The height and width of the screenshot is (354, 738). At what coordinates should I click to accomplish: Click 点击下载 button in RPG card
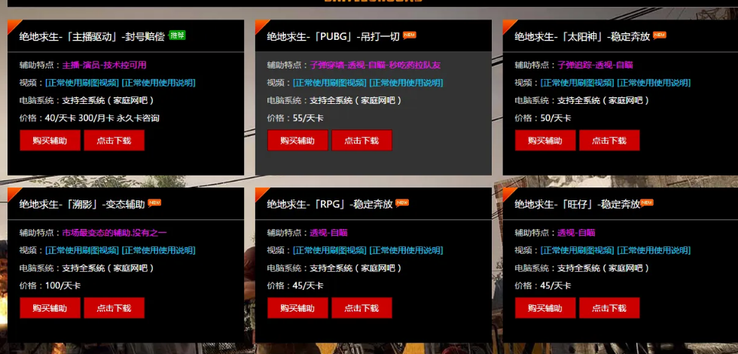(x=361, y=308)
